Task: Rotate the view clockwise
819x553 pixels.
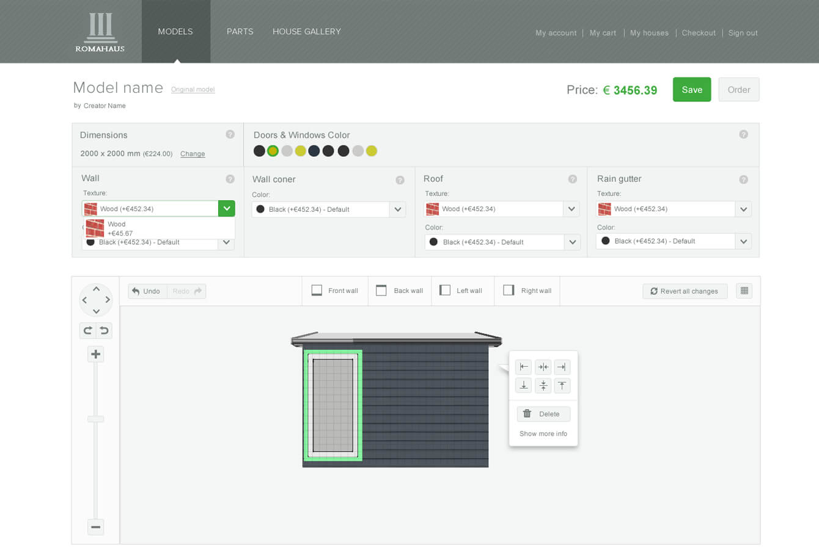Action: [87, 331]
